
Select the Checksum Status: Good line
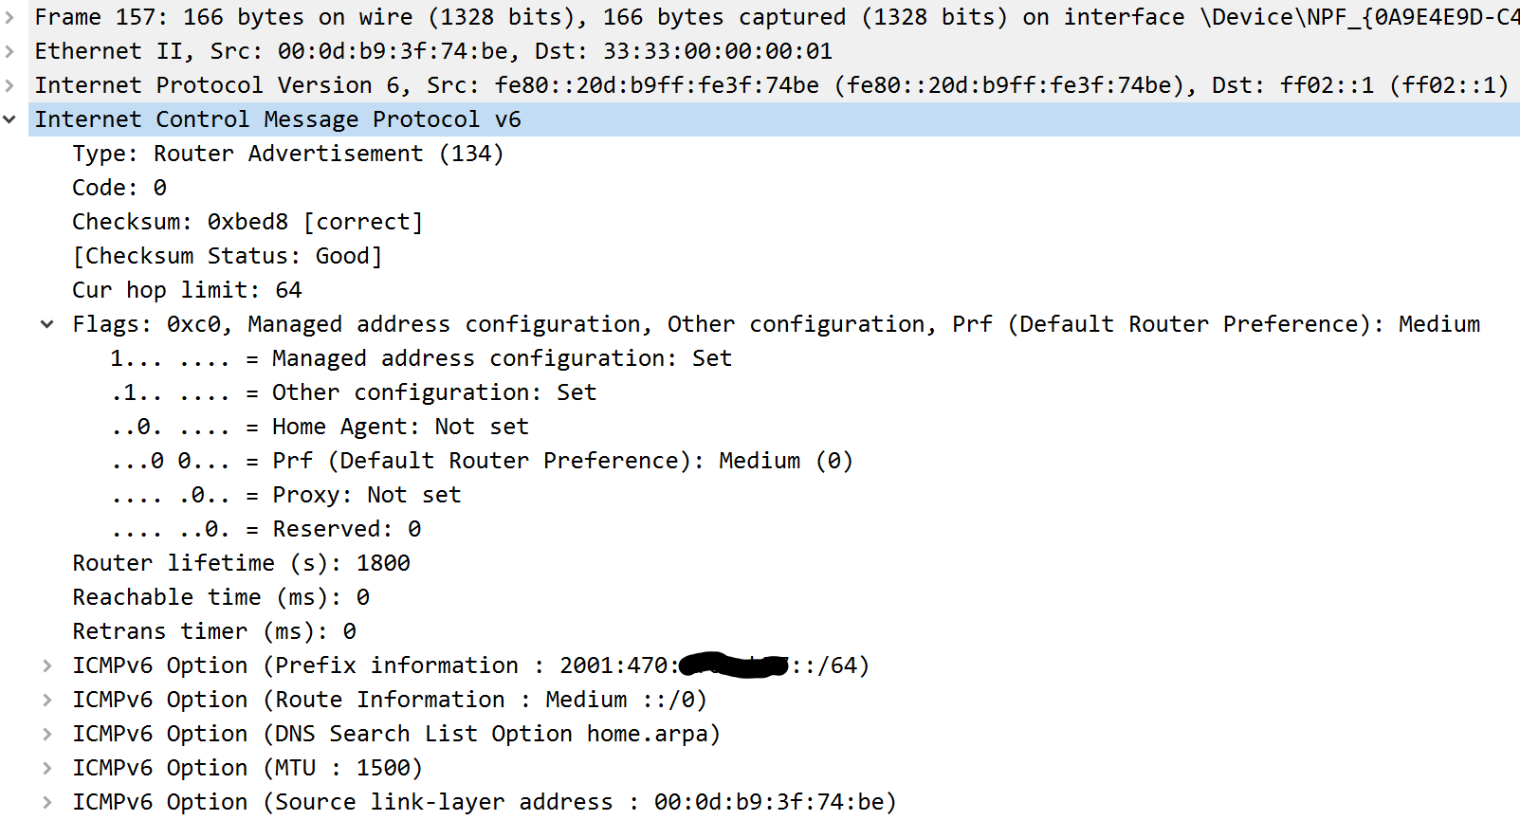[228, 256]
